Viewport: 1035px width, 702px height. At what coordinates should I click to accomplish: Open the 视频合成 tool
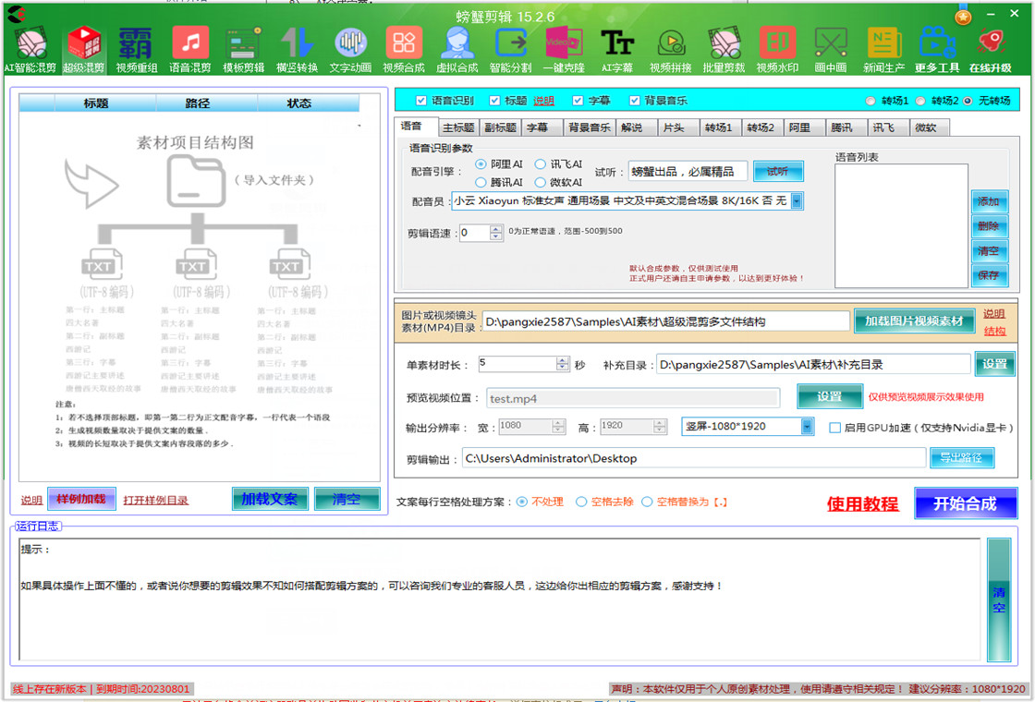click(404, 50)
